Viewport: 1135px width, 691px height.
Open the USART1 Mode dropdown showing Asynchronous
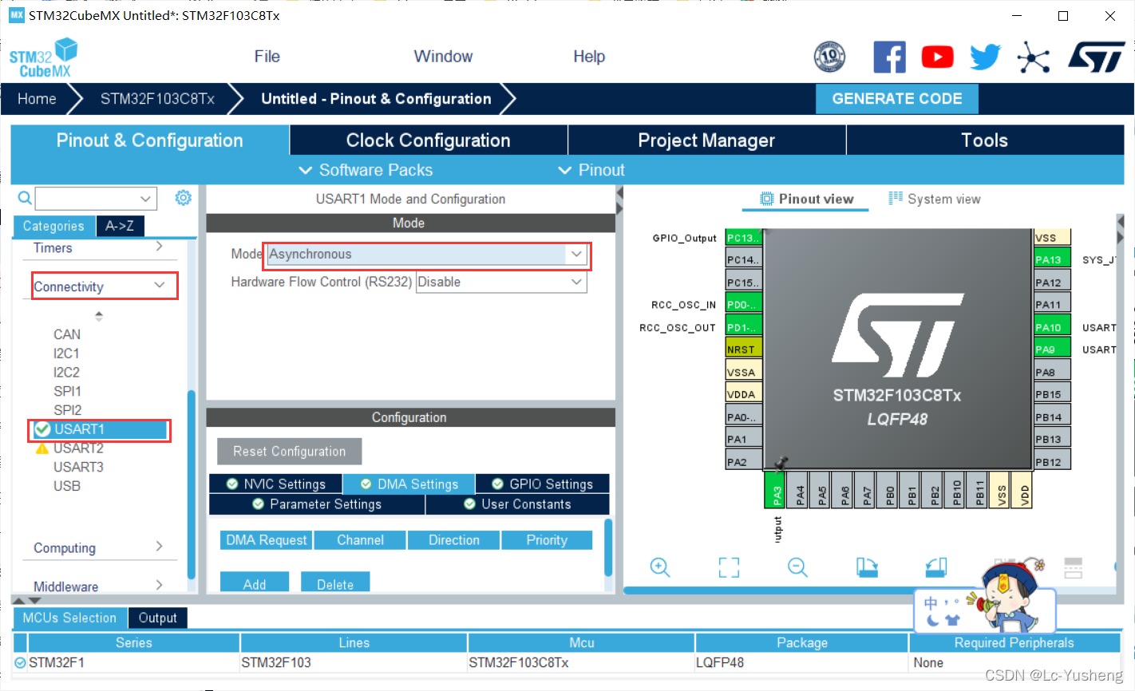tap(576, 254)
